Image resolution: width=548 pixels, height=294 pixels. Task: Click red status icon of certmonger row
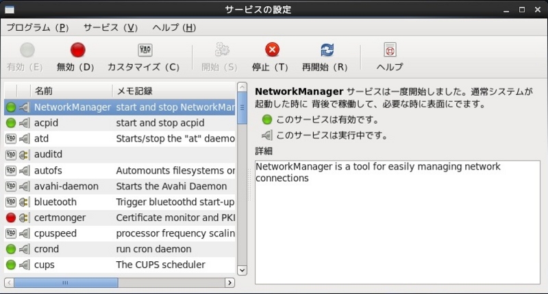(x=11, y=217)
